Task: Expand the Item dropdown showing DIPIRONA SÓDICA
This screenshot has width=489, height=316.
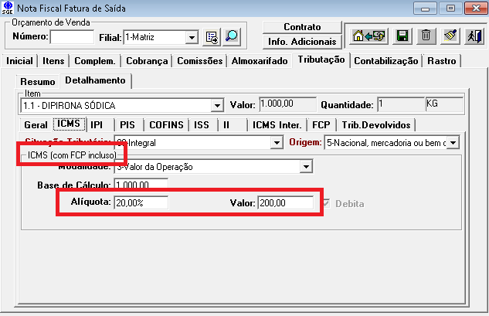Action: click(216, 105)
